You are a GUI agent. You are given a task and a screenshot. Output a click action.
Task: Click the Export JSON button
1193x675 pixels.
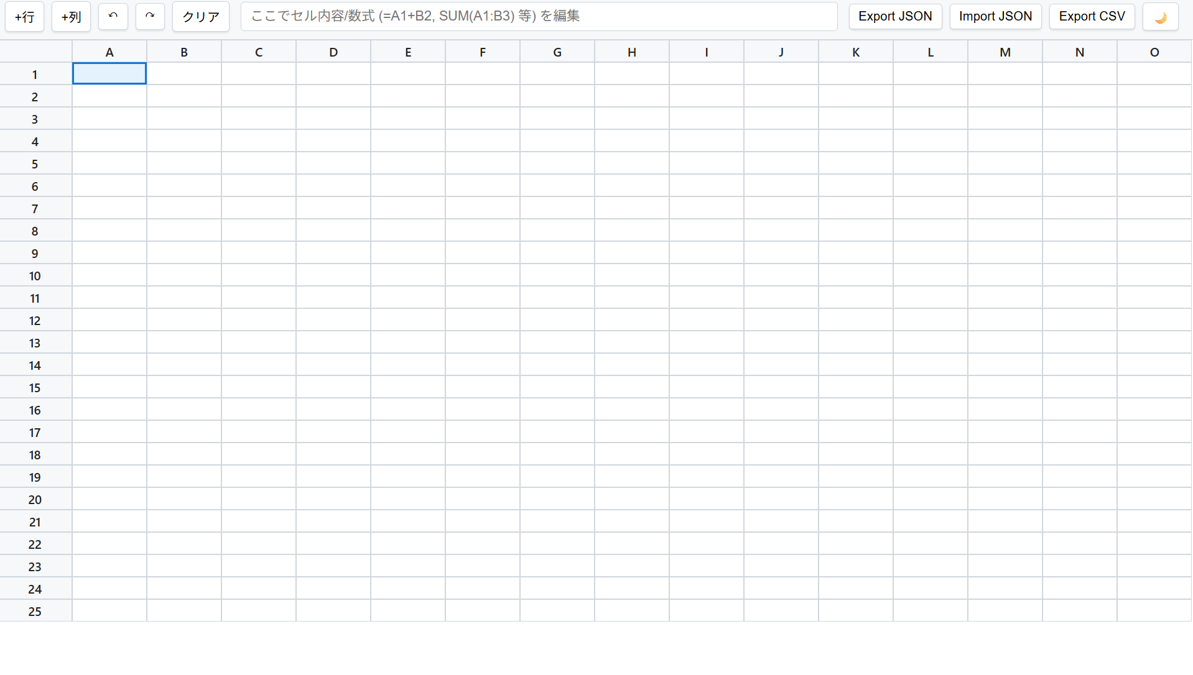tap(894, 17)
